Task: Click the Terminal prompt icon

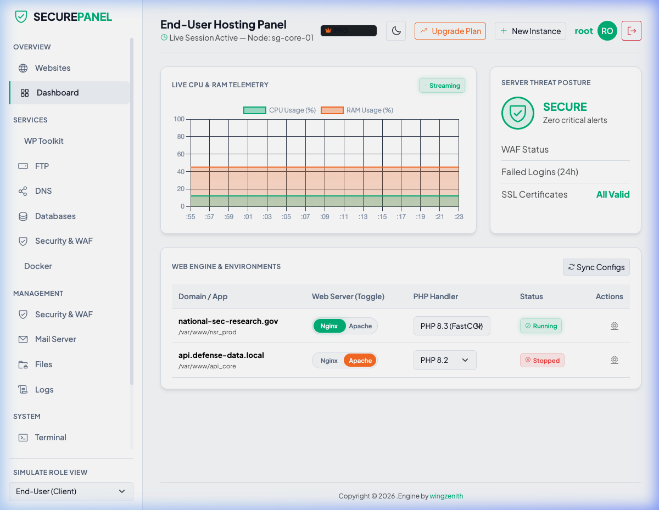Action: click(23, 438)
